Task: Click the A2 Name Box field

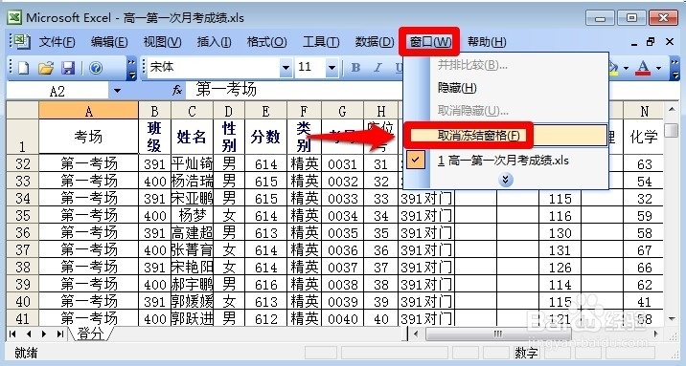Action: click(x=57, y=91)
